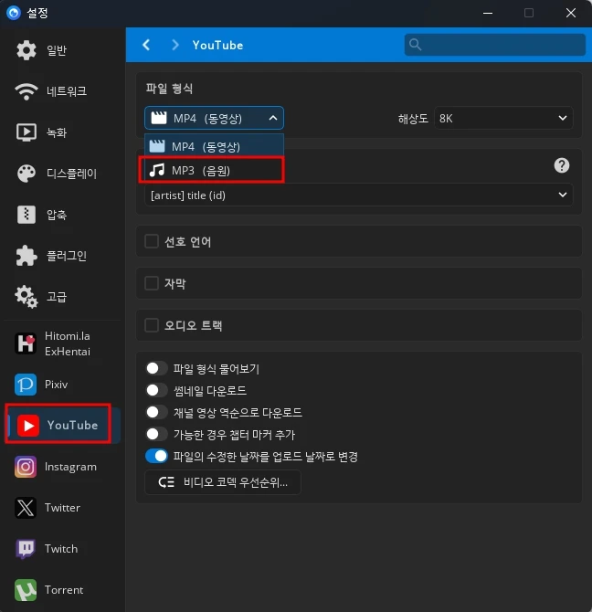Open the 해상도 8K resolution dropdown

click(503, 118)
